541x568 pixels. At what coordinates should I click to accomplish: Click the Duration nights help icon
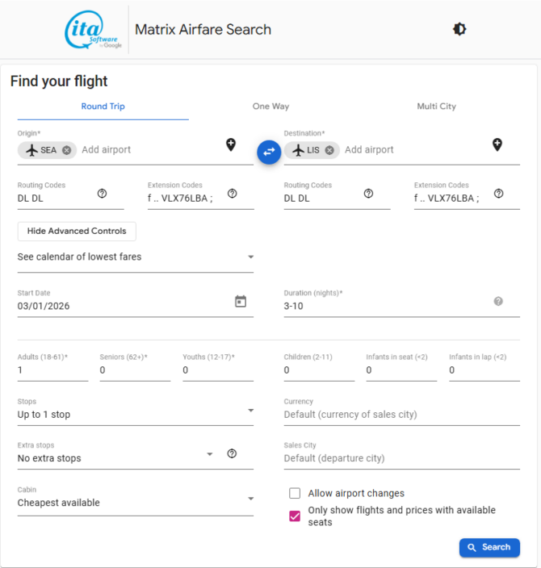click(498, 301)
